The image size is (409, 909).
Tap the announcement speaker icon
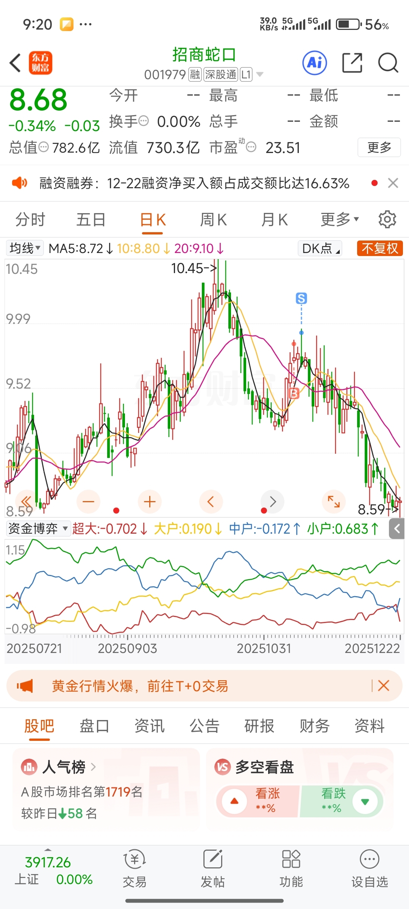click(x=20, y=183)
